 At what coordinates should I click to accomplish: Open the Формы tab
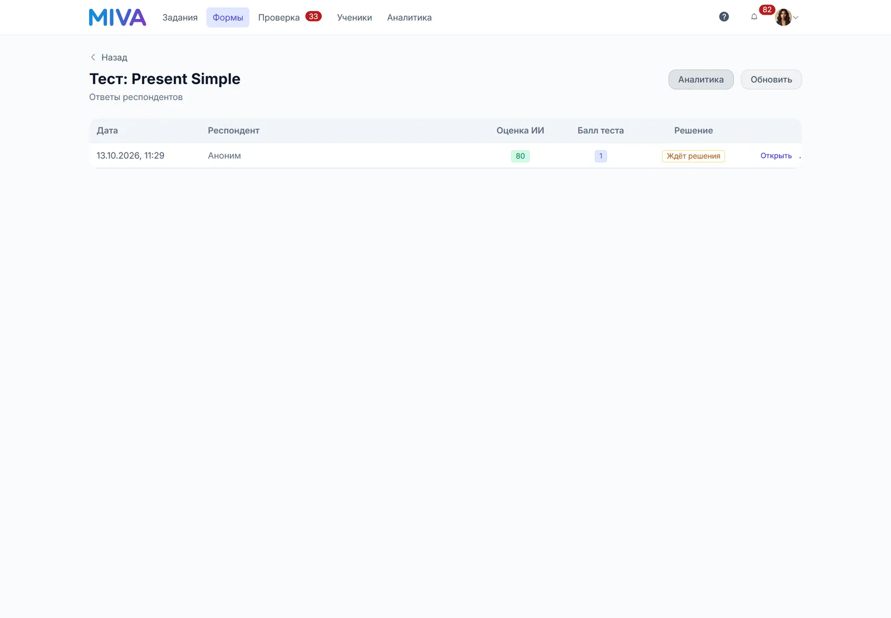pyautogui.click(x=228, y=17)
